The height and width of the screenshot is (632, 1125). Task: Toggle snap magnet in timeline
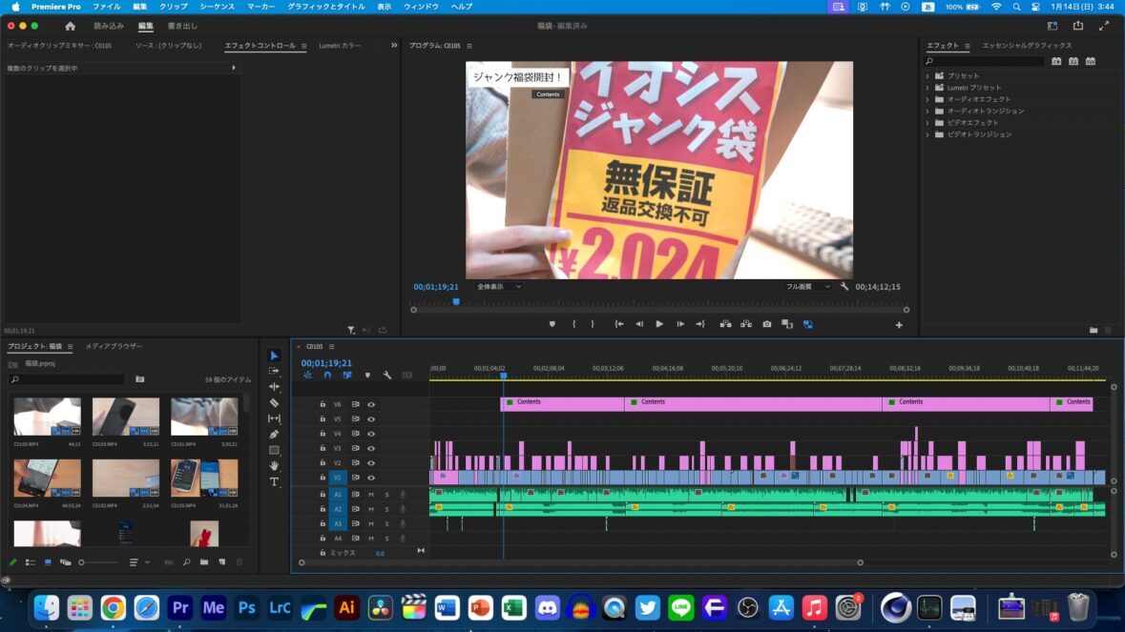coord(327,376)
